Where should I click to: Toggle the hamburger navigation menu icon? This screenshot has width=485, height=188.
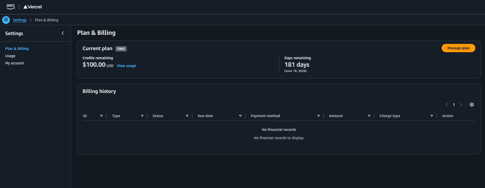click(6, 20)
